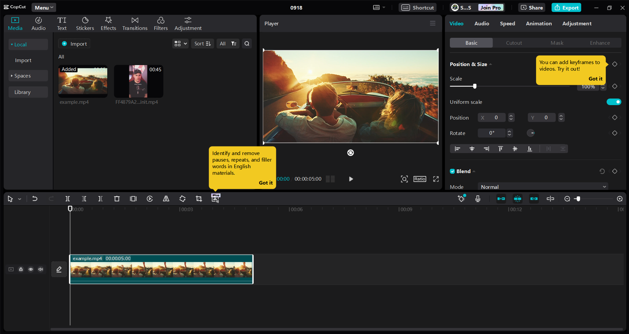Open the Transitions panel

click(135, 24)
